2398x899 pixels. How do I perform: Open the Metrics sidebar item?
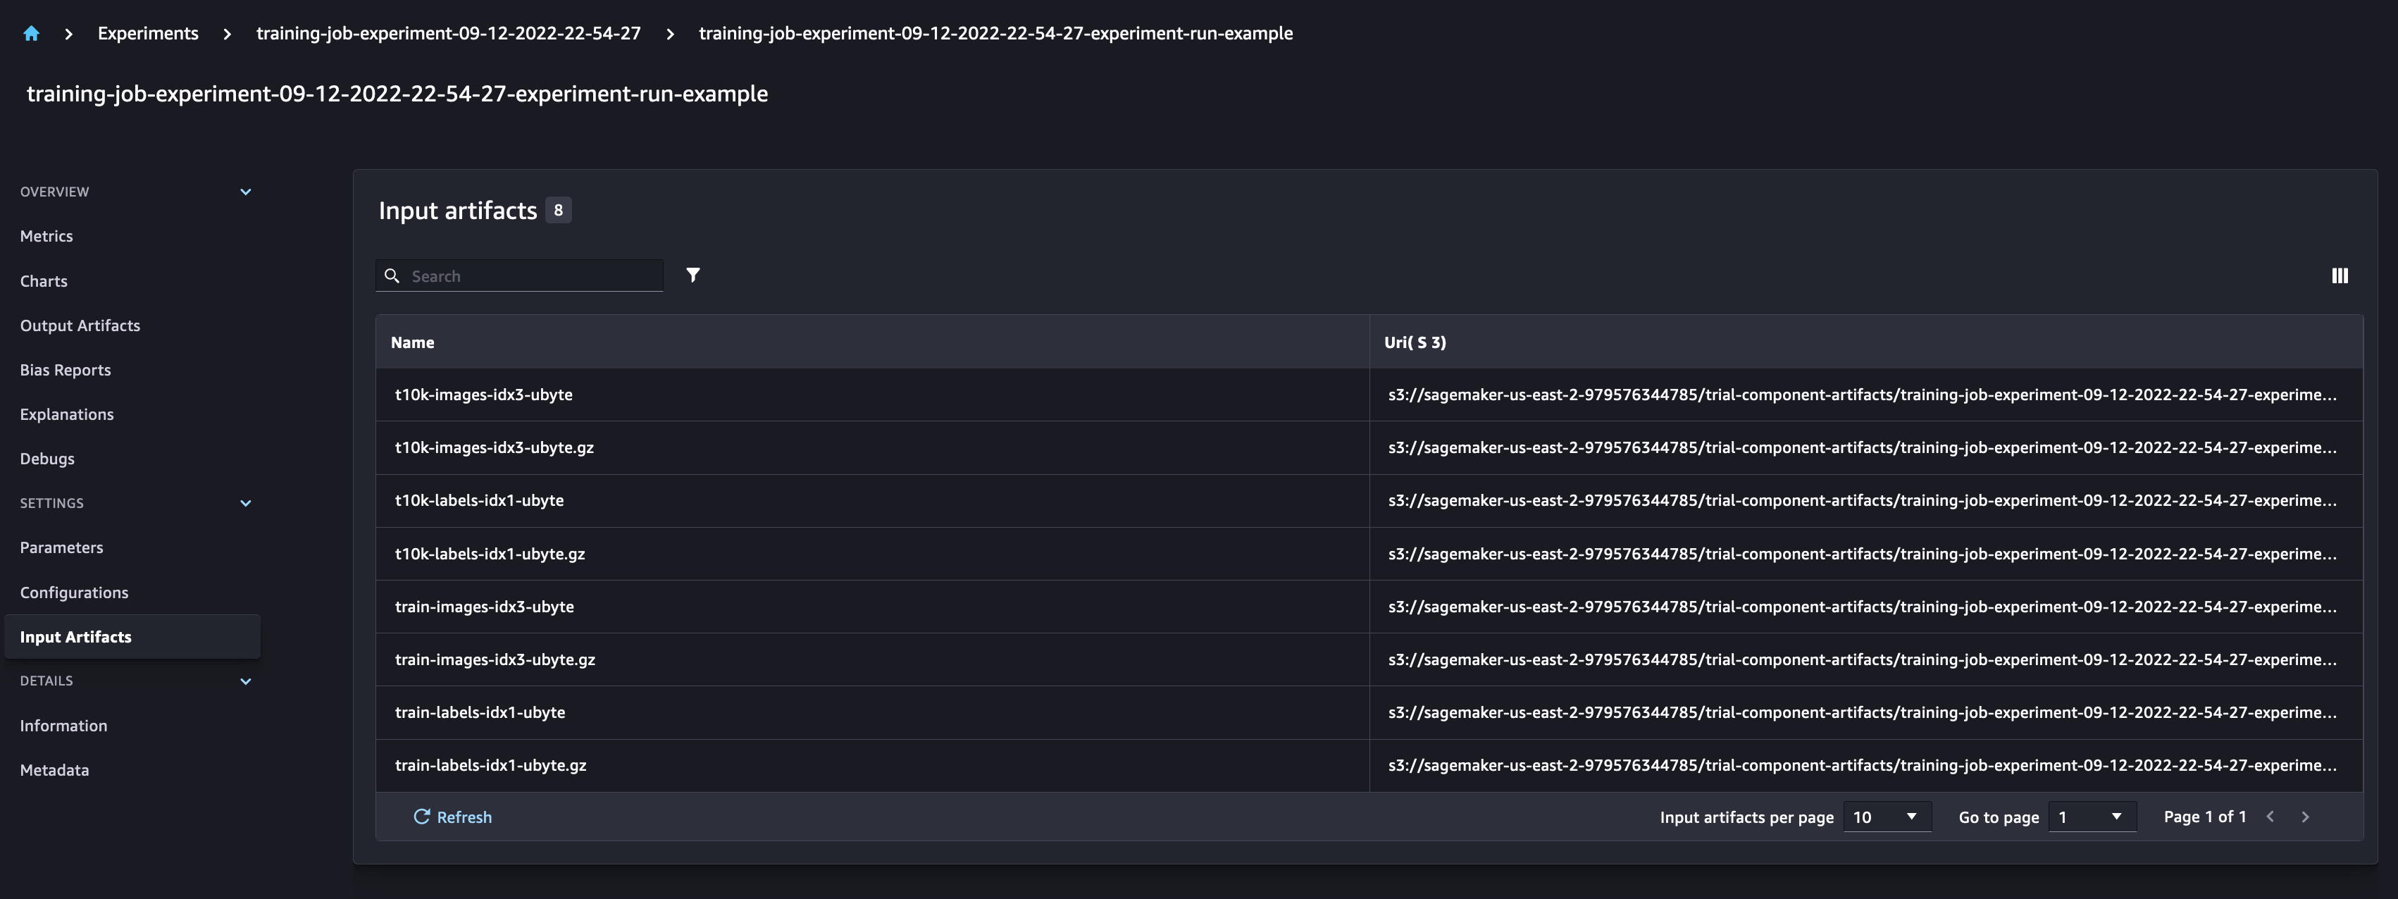46,237
